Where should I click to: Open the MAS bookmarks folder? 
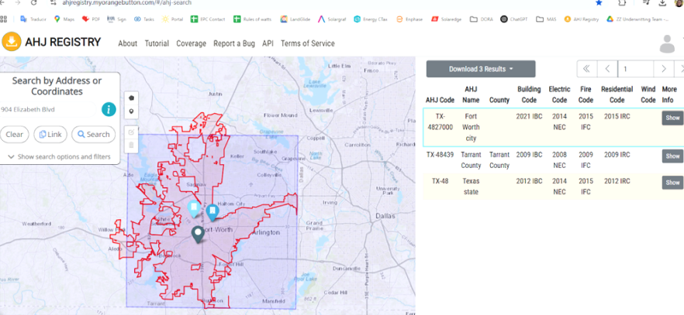tap(546, 19)
